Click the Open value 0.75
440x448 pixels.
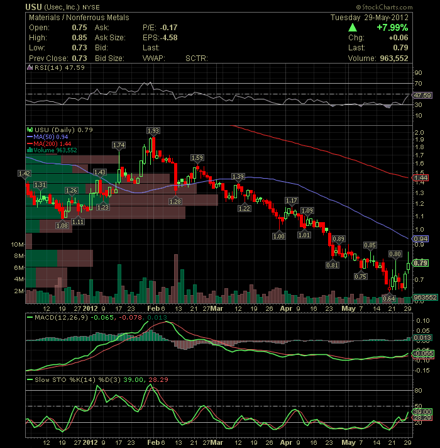click(x=79, y=28)
